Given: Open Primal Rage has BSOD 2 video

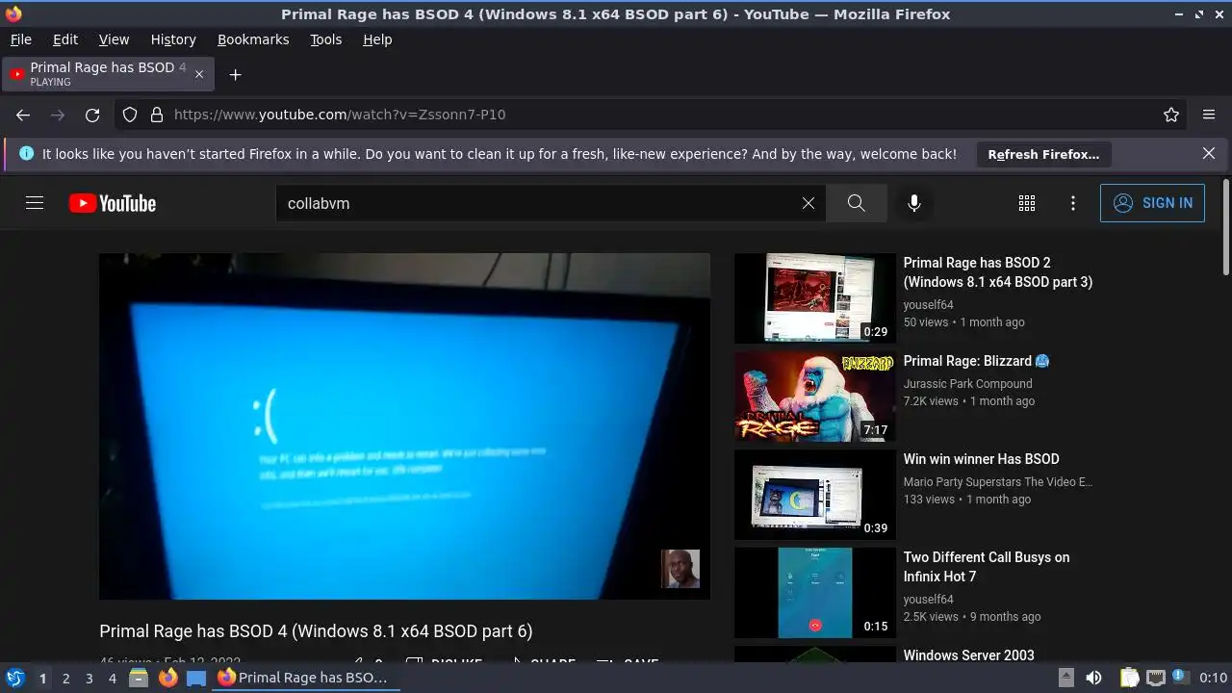Looking at the screenshot, I should coord(997,272).
